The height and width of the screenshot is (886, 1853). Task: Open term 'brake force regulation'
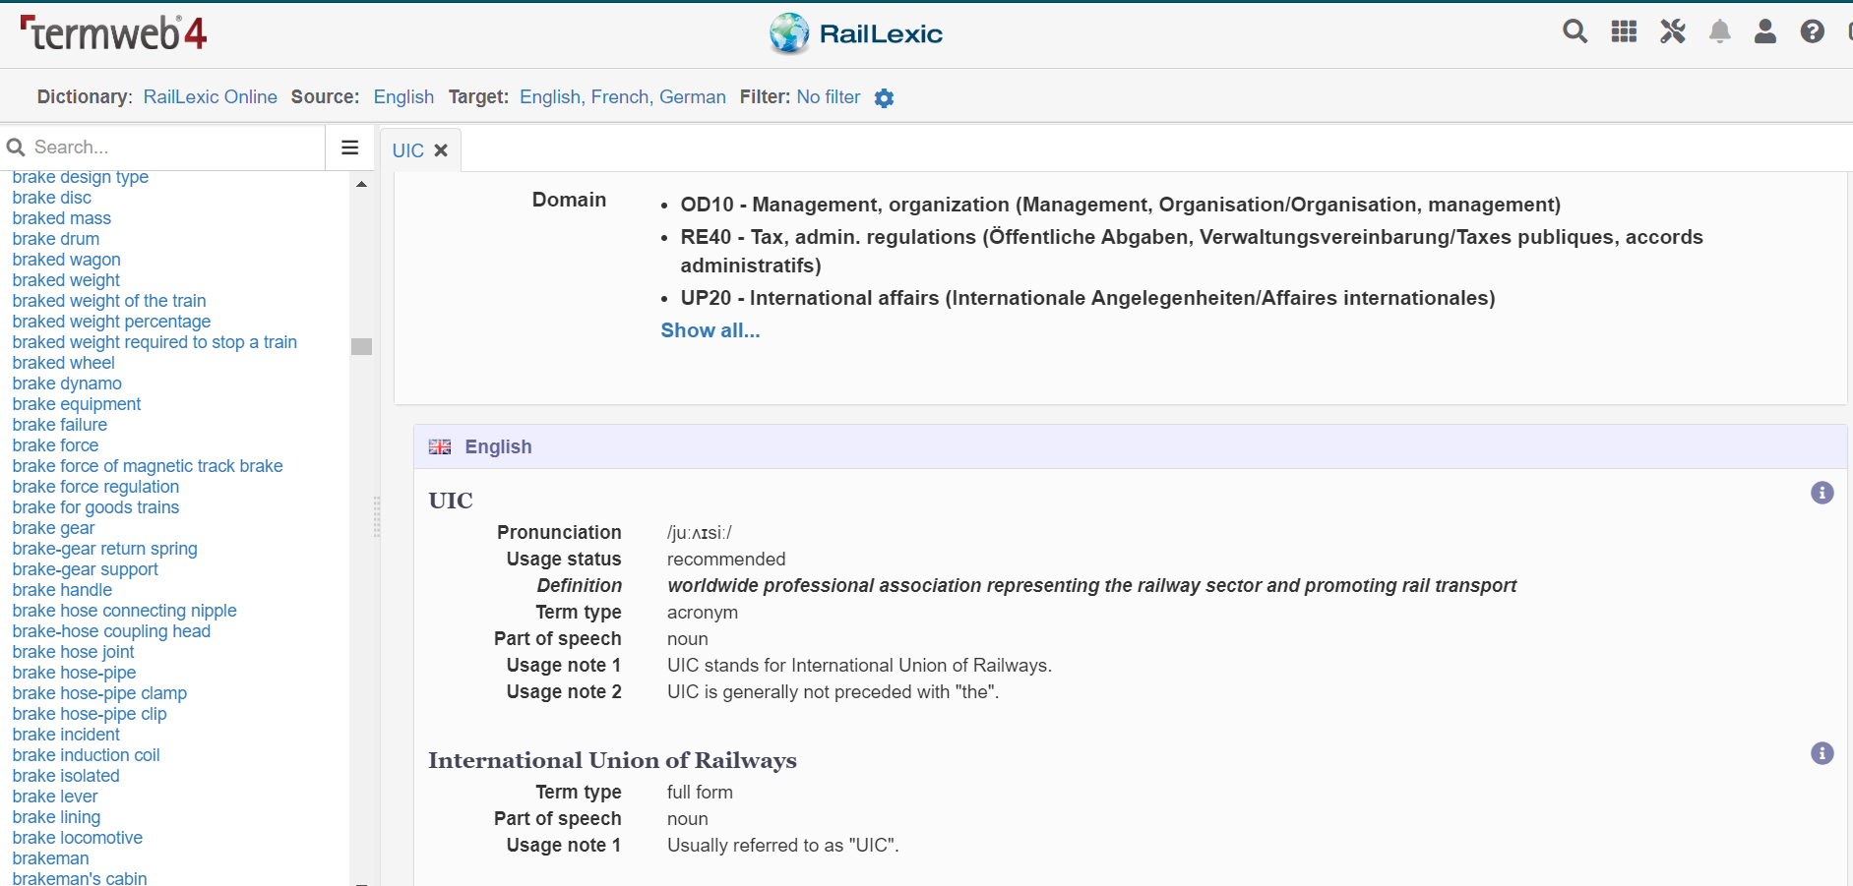tap(95, 487)
